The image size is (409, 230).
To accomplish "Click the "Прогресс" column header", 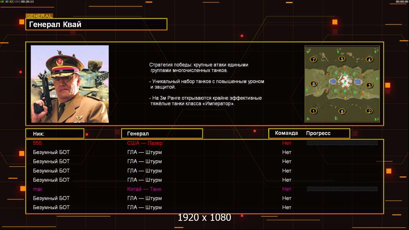I will coord(318,133).
